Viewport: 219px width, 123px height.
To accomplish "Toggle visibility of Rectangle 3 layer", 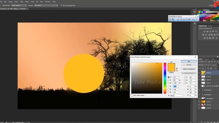I will (199, 90).
